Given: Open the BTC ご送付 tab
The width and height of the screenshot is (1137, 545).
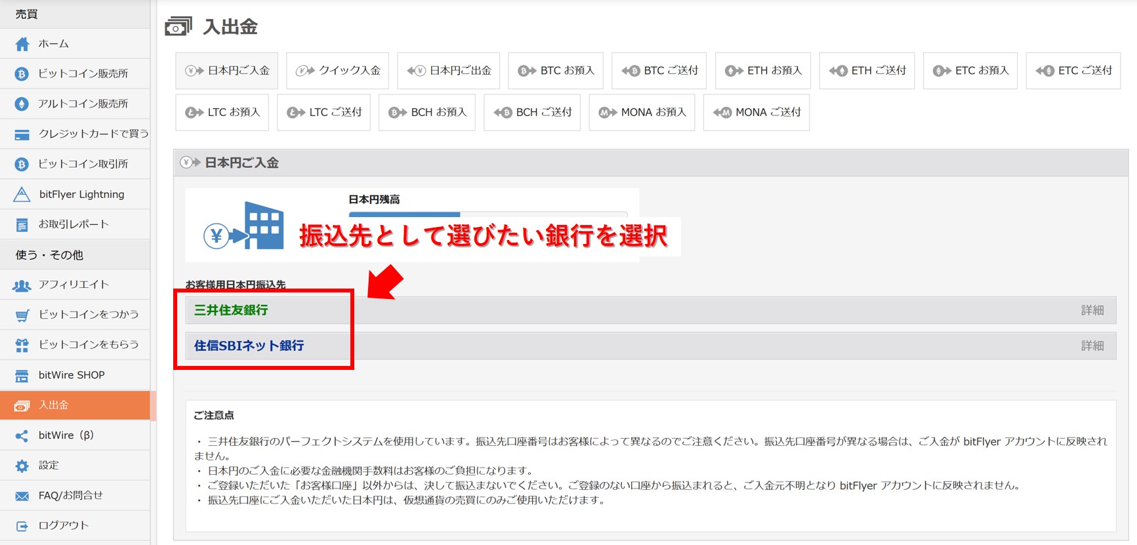Looking at the screenshot, I should 659,71.
